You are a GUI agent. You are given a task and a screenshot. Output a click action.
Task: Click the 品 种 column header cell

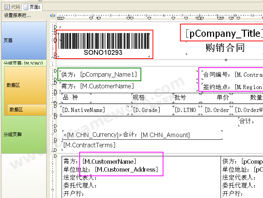(x=76, y=98)
